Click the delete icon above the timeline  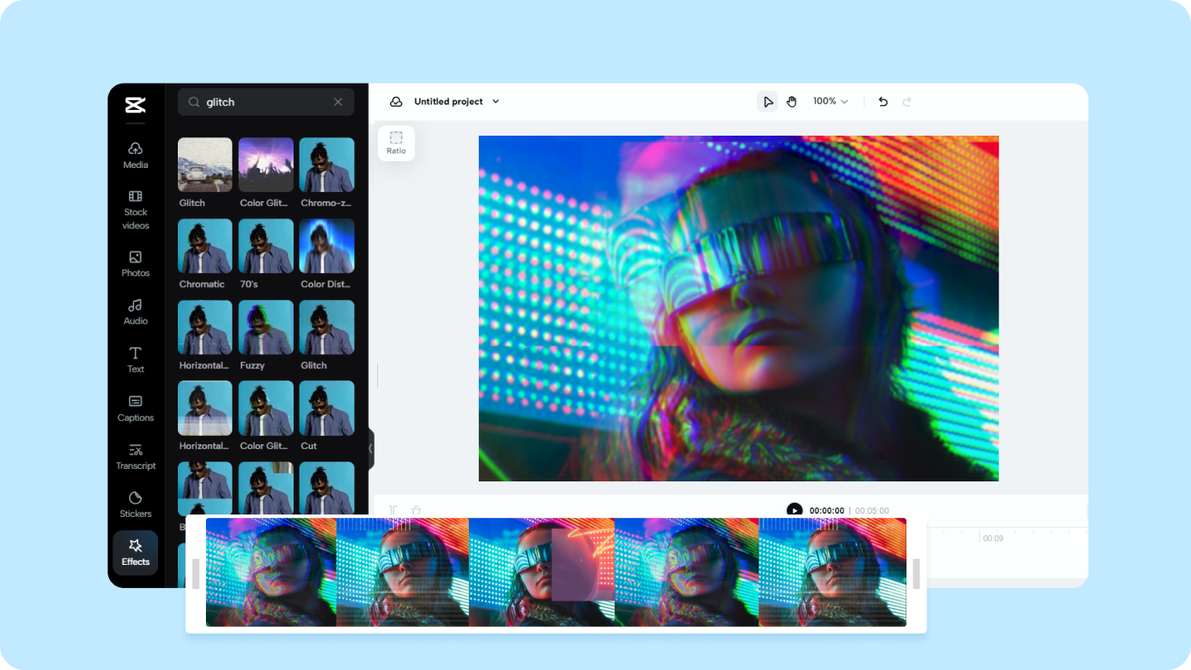[416, 510]
